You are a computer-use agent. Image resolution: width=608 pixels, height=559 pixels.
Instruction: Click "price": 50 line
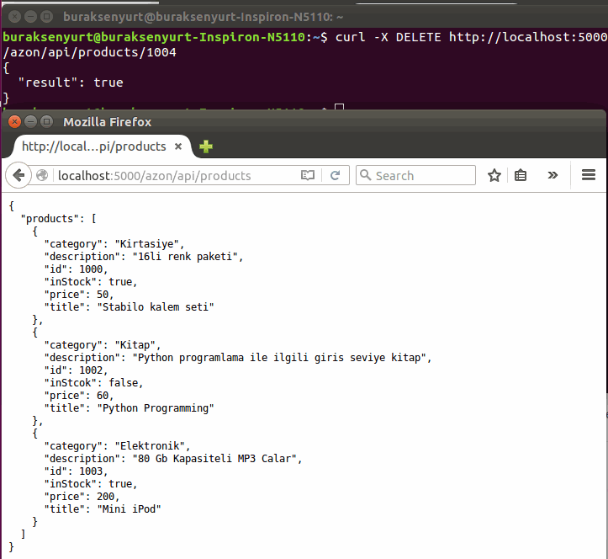(x=79, y=295)
